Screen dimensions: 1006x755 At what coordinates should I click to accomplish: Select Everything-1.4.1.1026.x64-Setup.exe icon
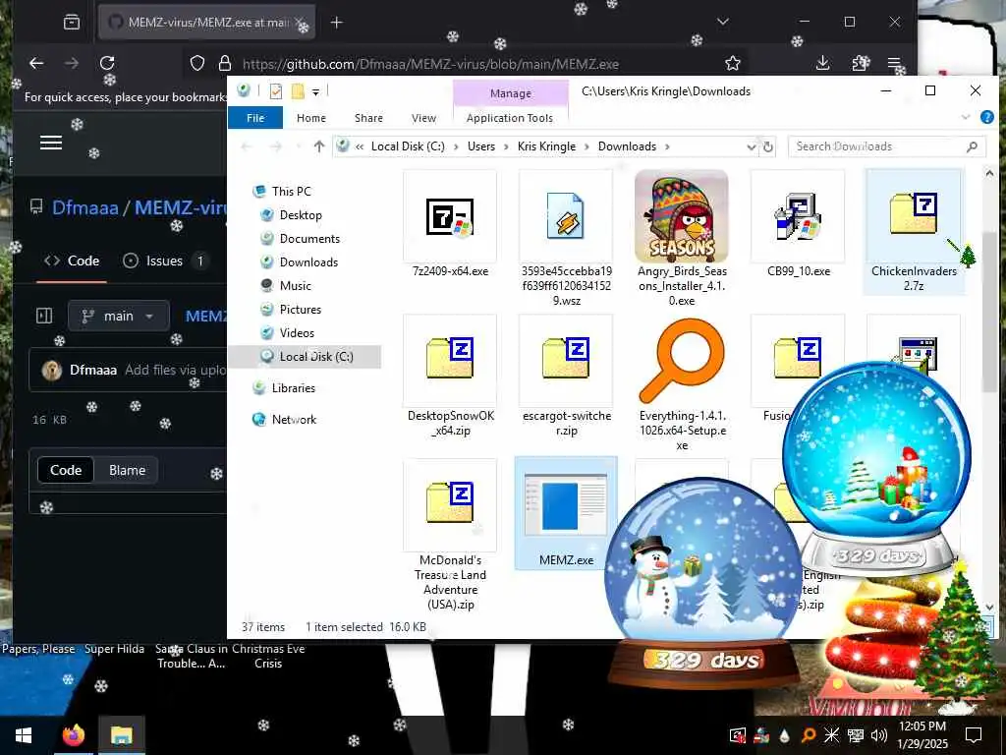[682, 360]
